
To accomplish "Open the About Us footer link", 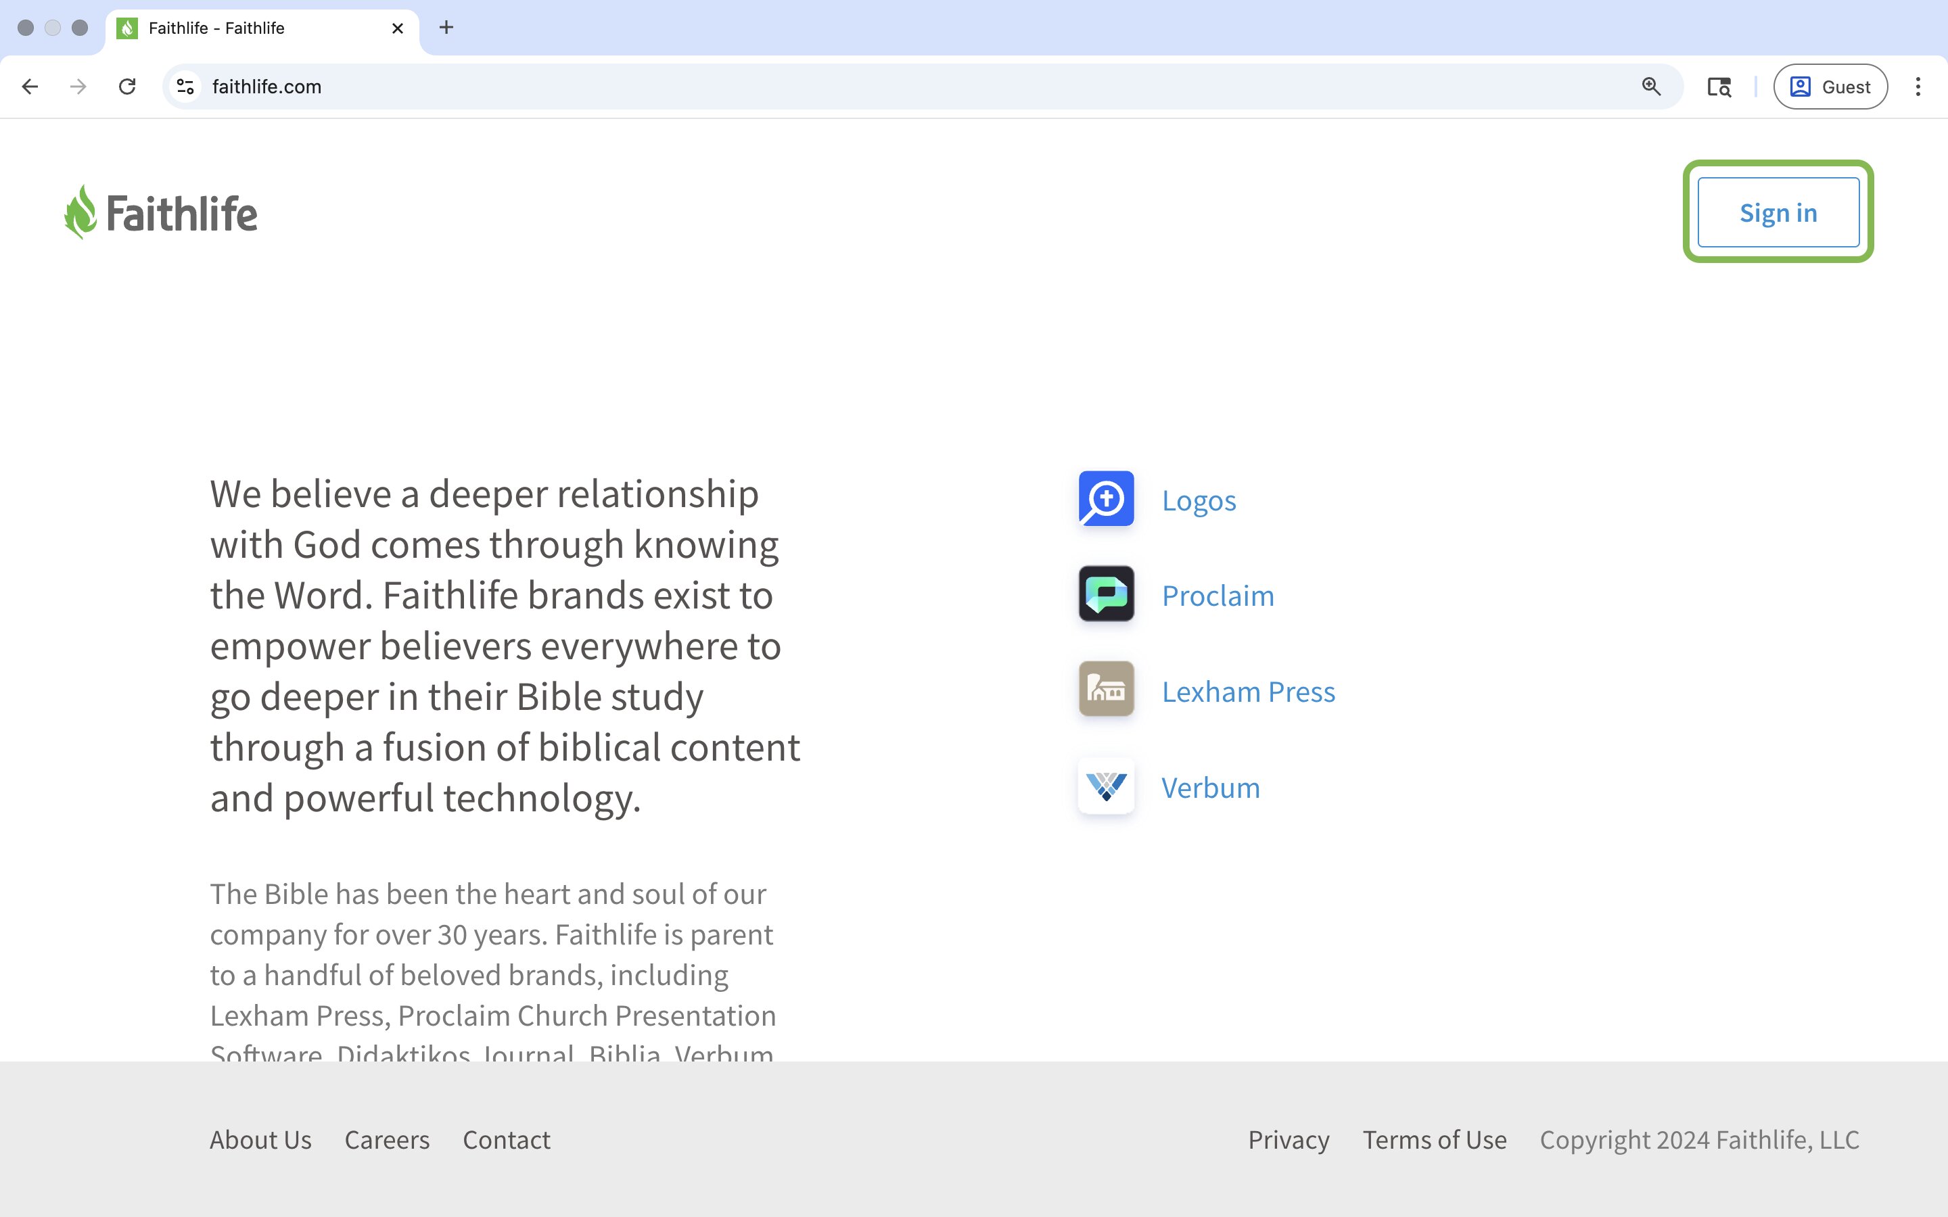I will pos(261,1140).
